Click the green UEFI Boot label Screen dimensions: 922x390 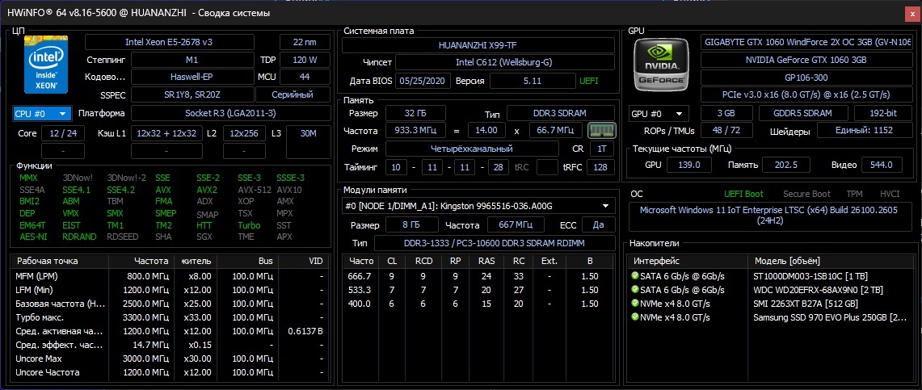click(x=744, y=194)
